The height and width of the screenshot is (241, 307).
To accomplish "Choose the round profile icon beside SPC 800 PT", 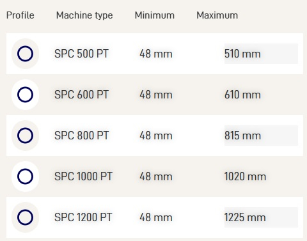I will click(25, 136).
